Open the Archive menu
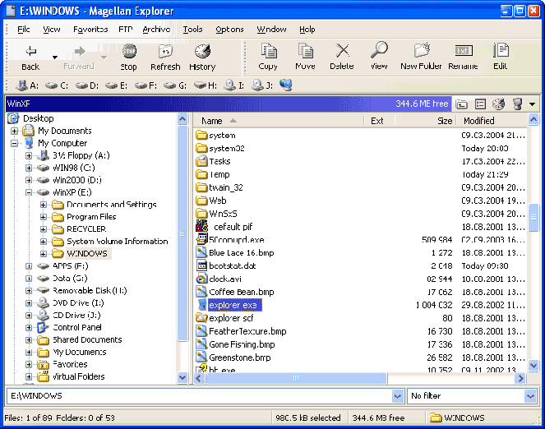This screenshot has width=545, height=429. tap(156, 30)
